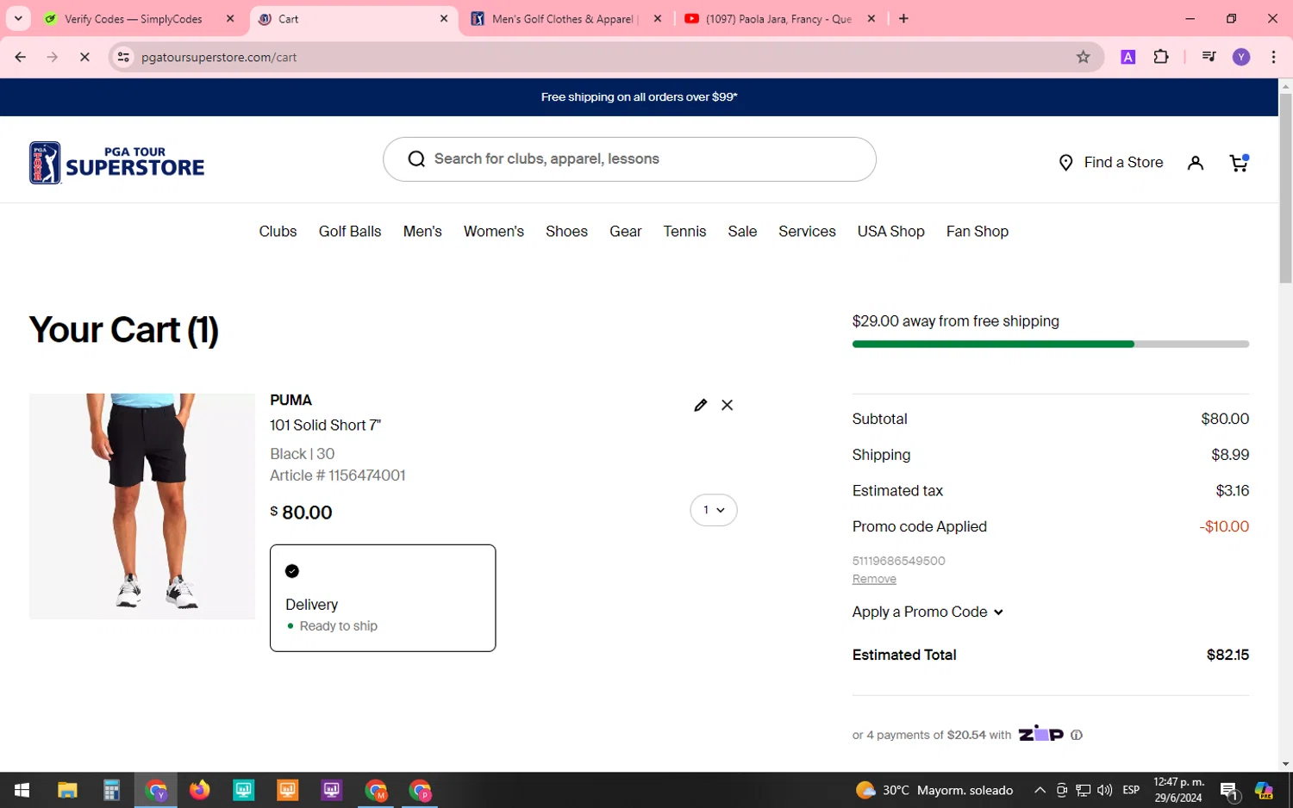Bookmark this page with the star icon
The image size is (1293, 808).
(x=1084, y=57)
